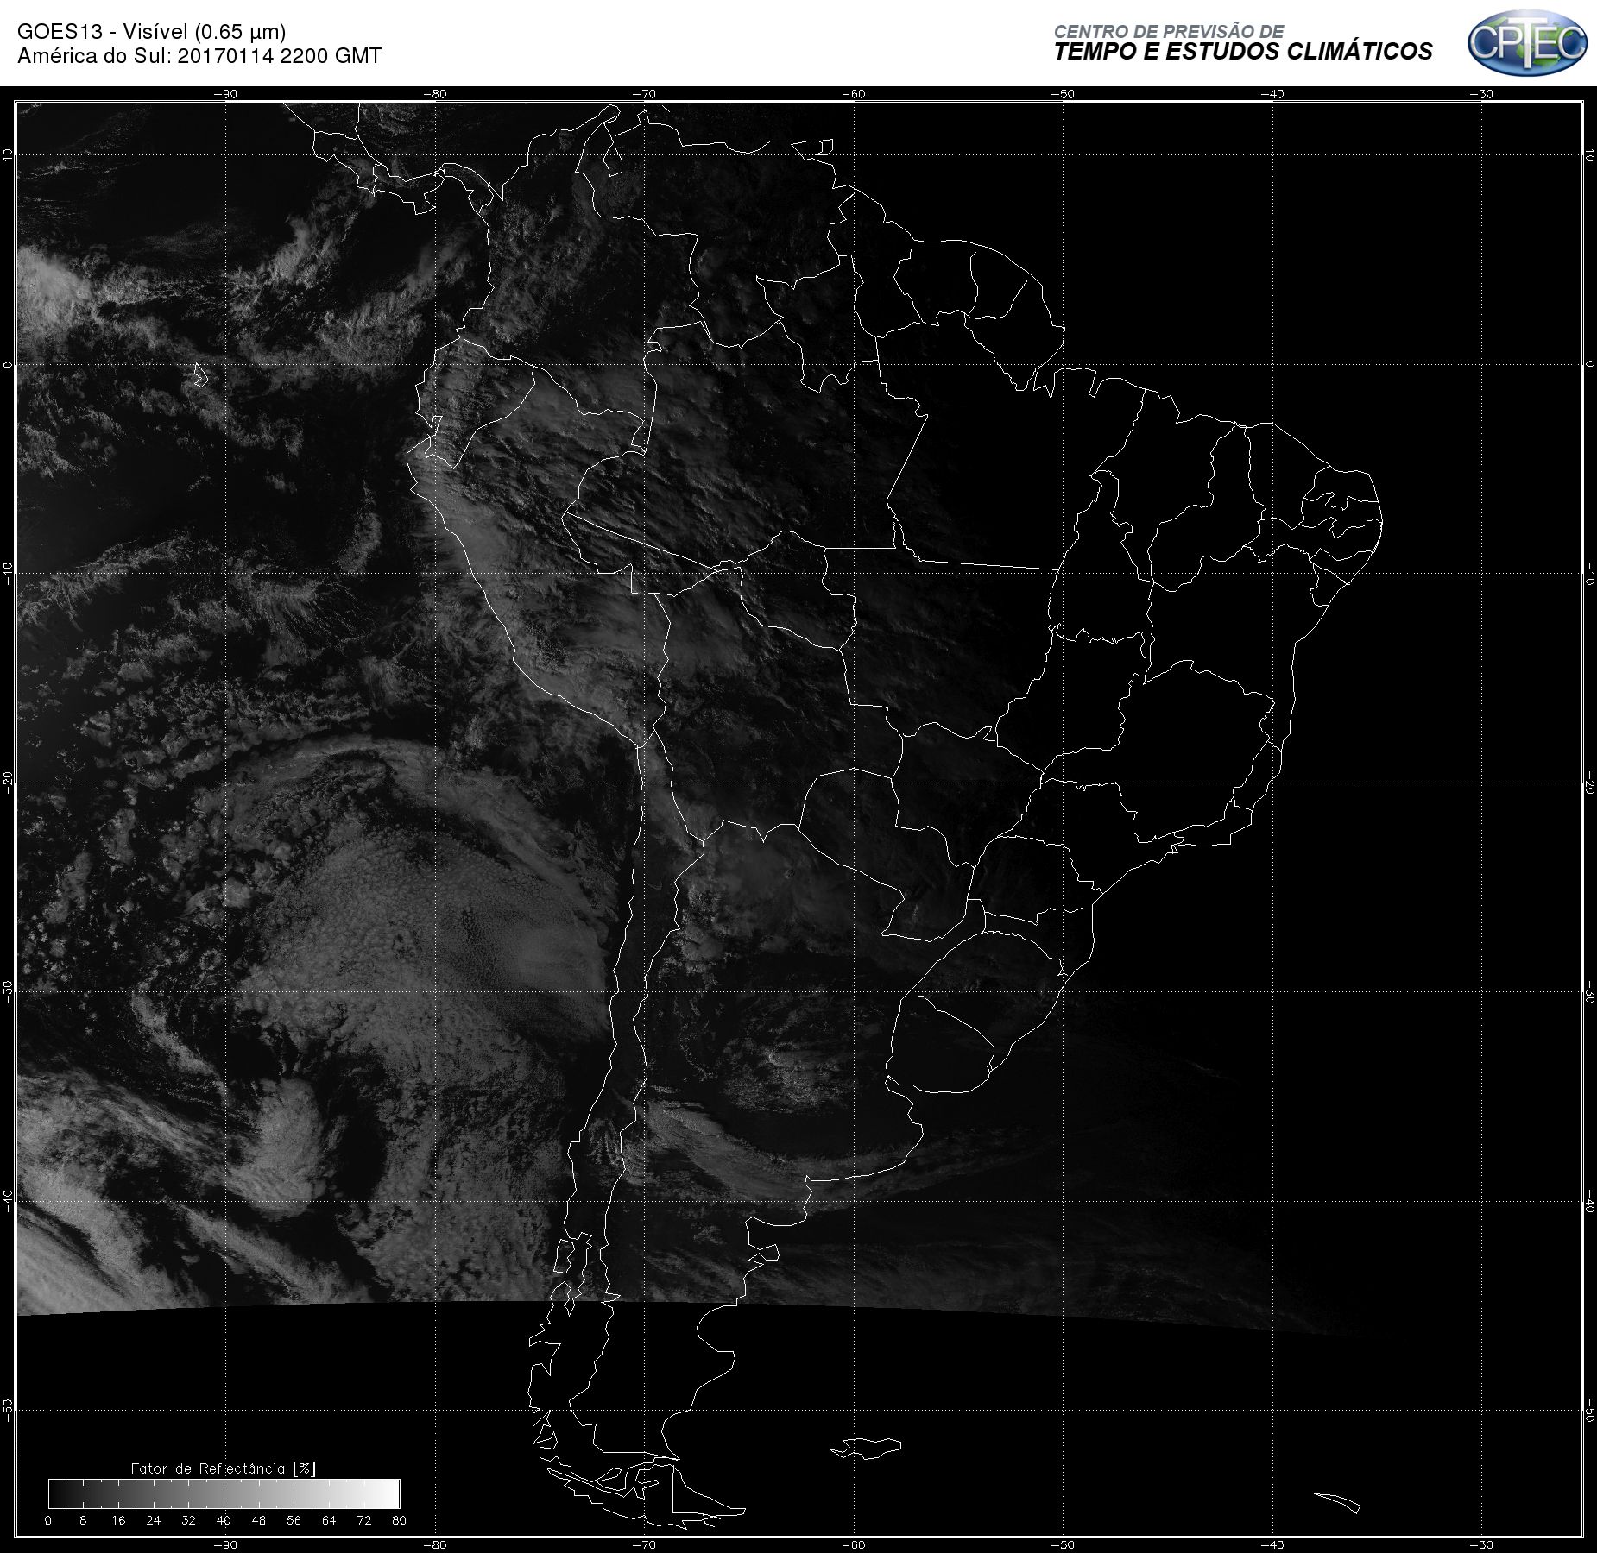Click the '48' tick label on the colorbar
Image resolution: width=1597 pixels, height=1553 pixels.
tap(259, 1520)
